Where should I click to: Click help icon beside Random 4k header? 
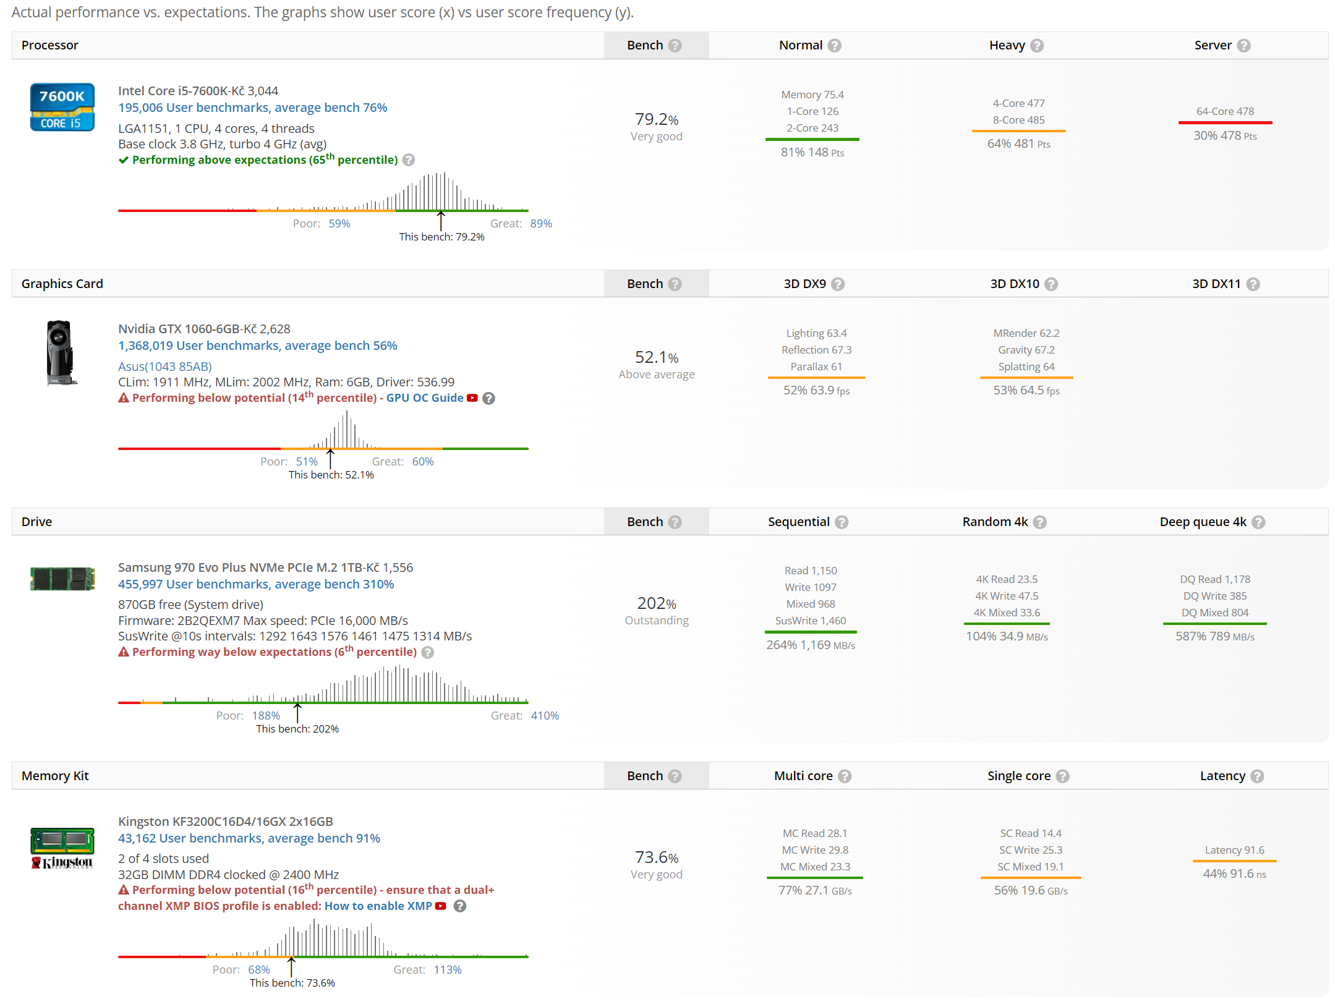point(1039,522)
